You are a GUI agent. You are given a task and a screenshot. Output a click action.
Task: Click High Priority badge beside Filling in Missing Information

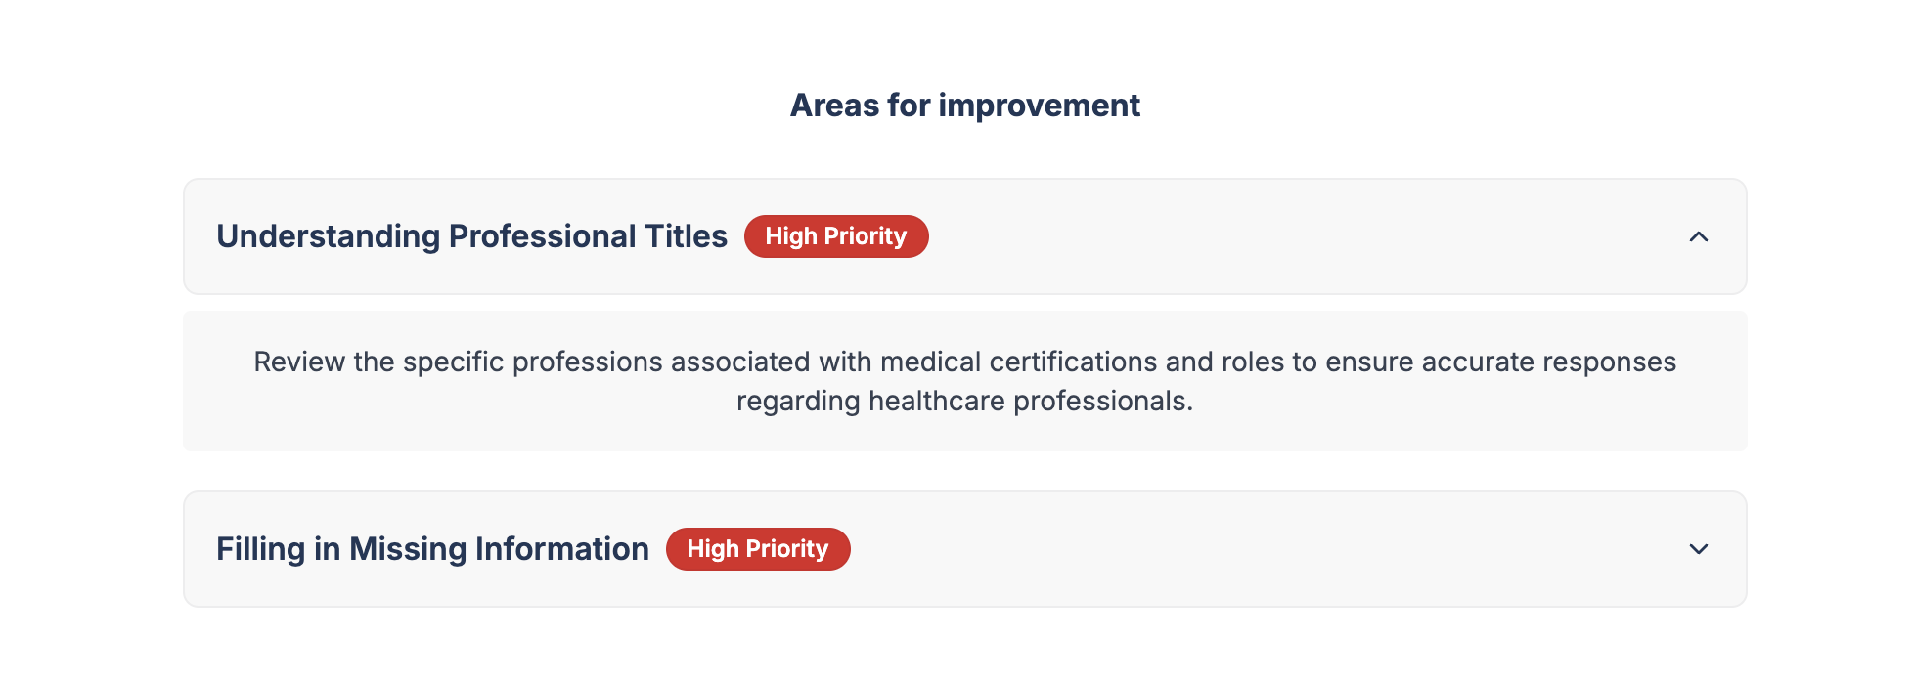pos(757,549)
